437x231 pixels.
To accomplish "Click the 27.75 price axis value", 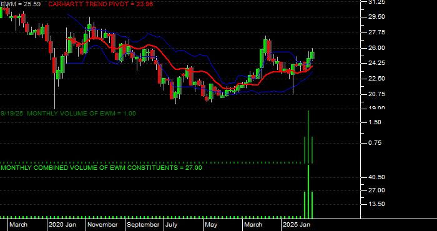I will coord(377,32).
